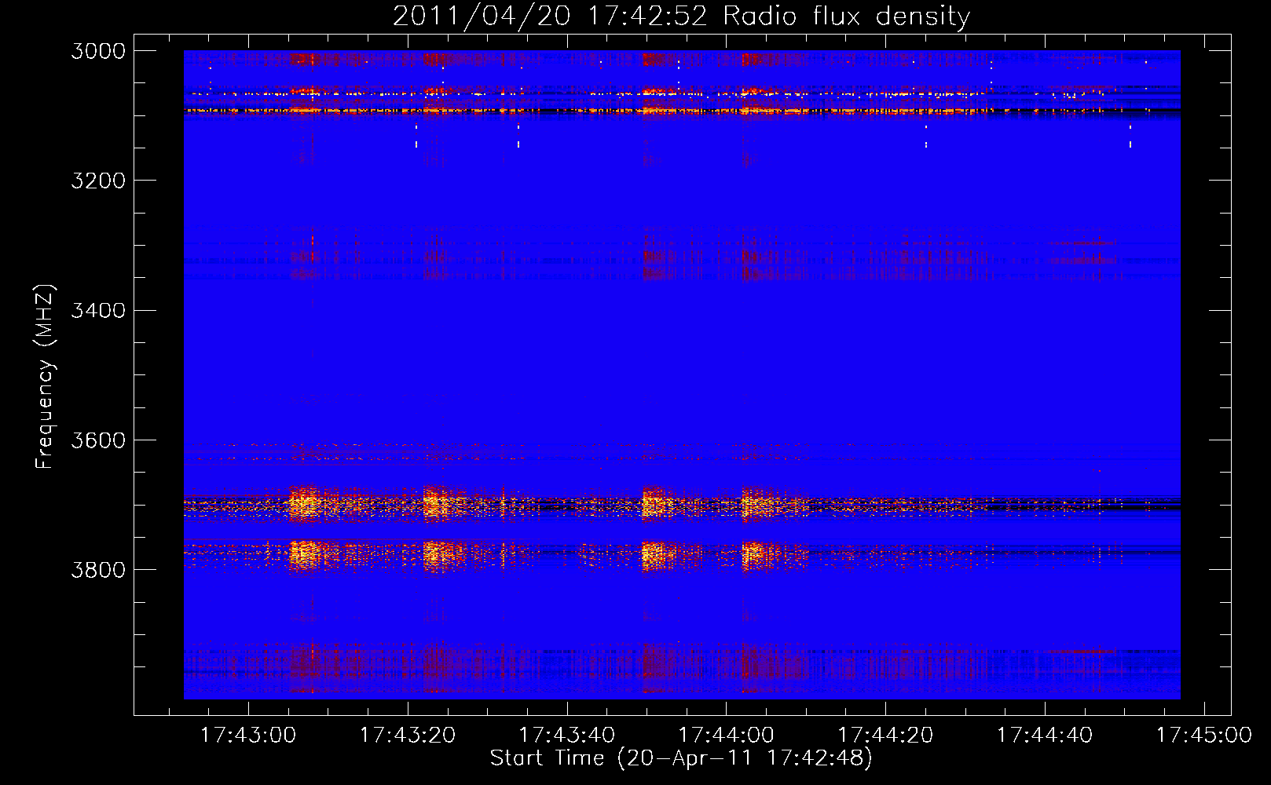This screenshot has width=1271, height=785.
Task: Click the 17:45:00 time tick label
Action: click(1204, 735)
